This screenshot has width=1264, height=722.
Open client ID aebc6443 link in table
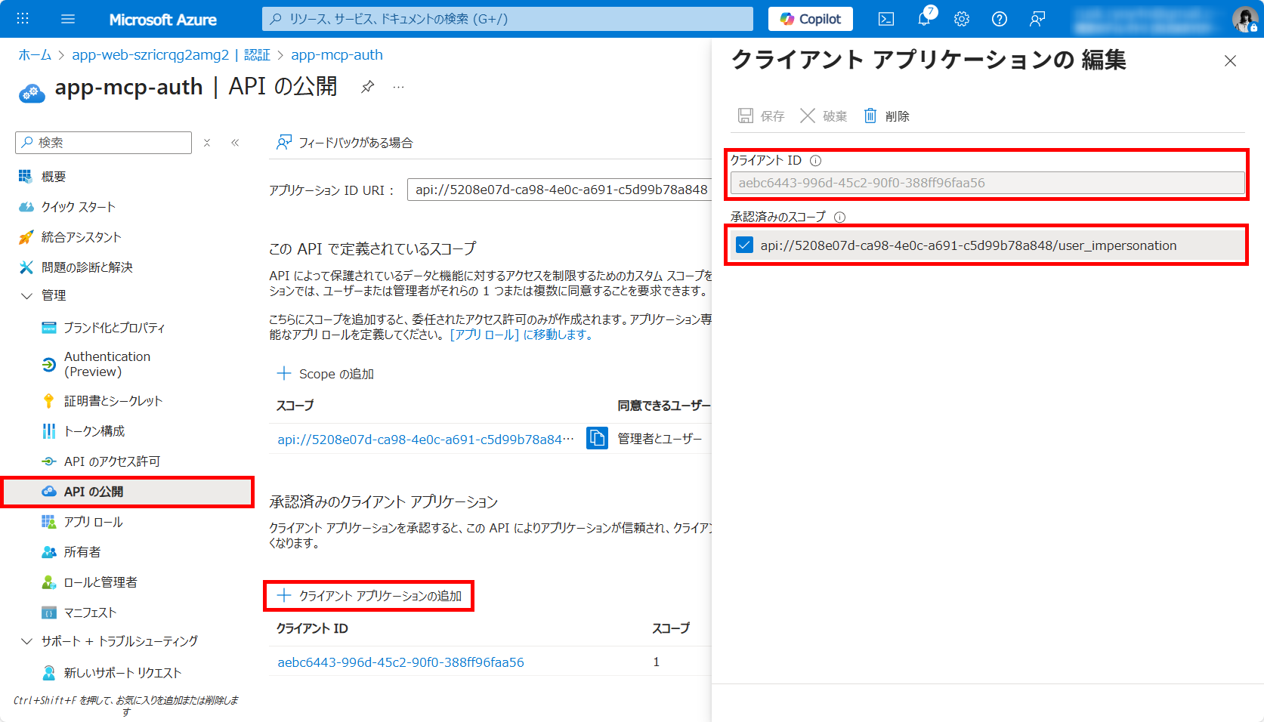coord(400,662)
